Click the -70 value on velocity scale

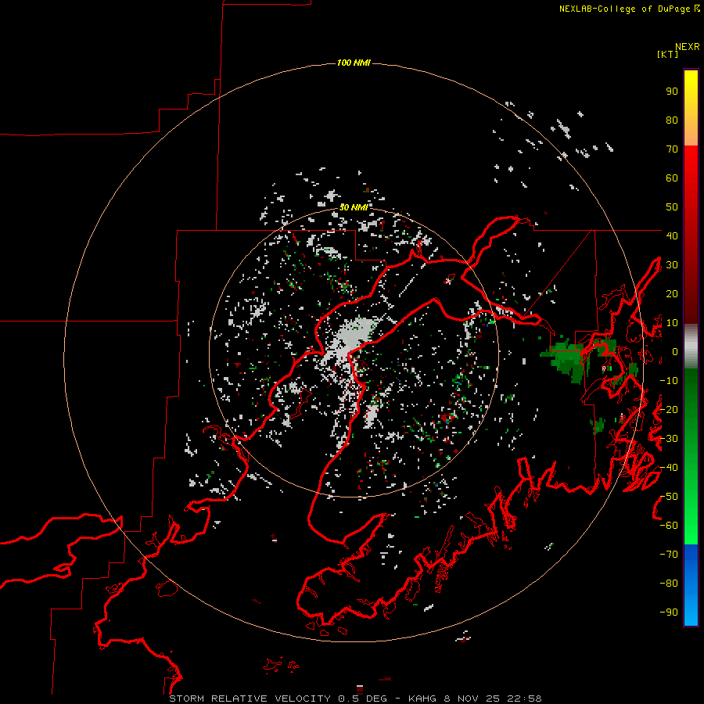pyautogui.click(x=669, y=555)
